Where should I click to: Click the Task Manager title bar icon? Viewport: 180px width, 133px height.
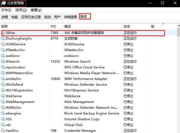pos(3,3)
